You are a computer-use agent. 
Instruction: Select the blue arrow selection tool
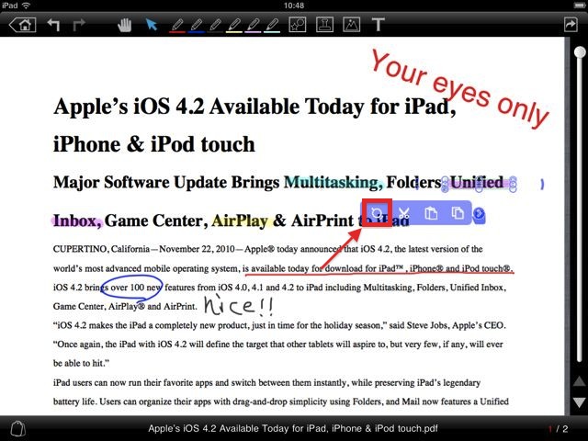tap(151, 25)
